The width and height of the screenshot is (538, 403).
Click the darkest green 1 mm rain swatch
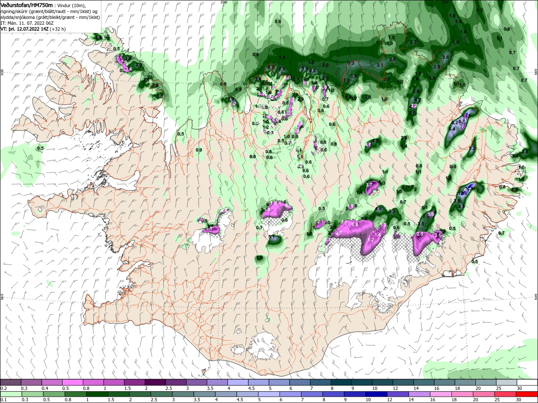pyautogui.click(x=97, y=394)
